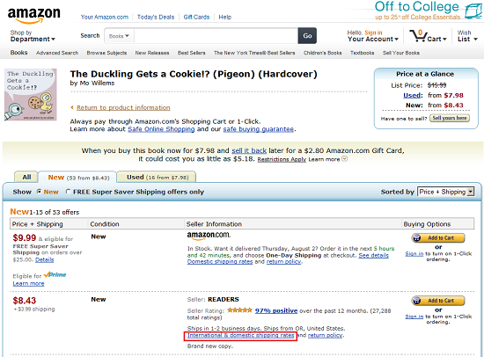Switch to the All offers tab
The image size is (484, 357).
click(26, 177)
